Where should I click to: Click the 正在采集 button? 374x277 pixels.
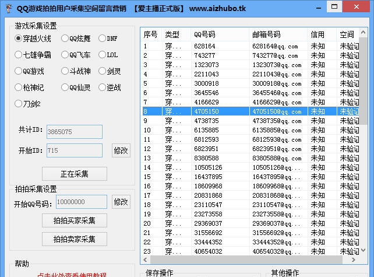pyautogui.click(x=75, y=174)
